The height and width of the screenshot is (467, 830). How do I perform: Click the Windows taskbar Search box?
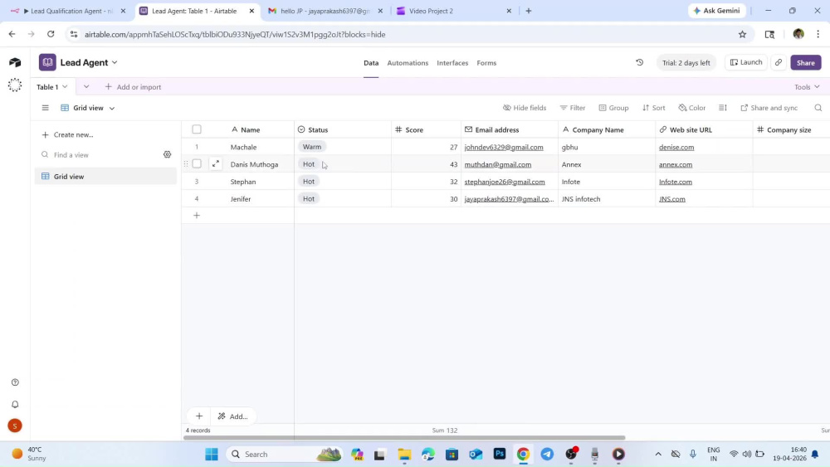pyautogui.click(x=285, y=455)
